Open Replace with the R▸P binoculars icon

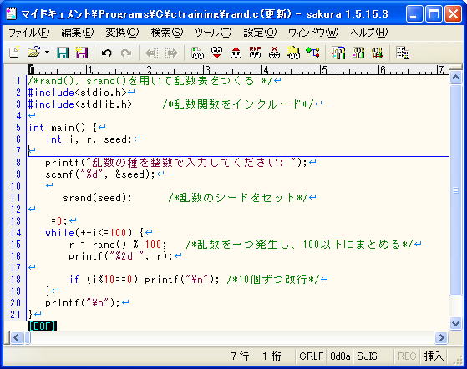coord(256,53)
